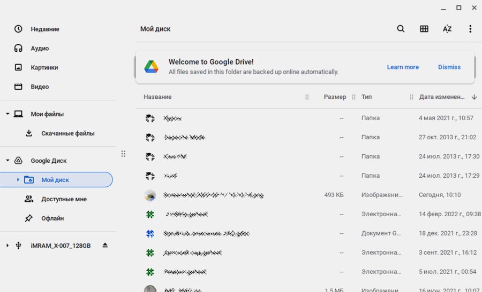Click date 3 сент. 2021 г., 16:12
The image size is (482, 292).
click(x=448, y=252)
